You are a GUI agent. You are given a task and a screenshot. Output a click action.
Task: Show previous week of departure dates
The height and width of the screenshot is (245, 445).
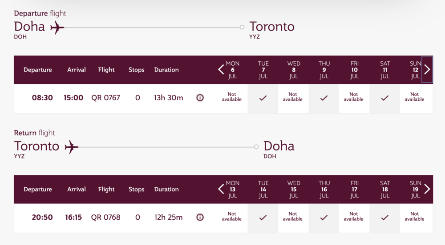221,70
